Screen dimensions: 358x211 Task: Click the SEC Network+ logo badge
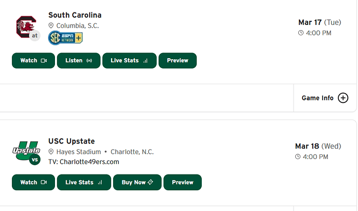(x=65, y=37)
